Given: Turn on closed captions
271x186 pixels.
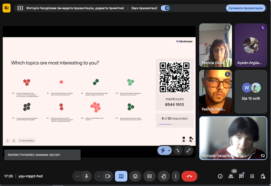Looking at the screenshot, I should point(149,176).
